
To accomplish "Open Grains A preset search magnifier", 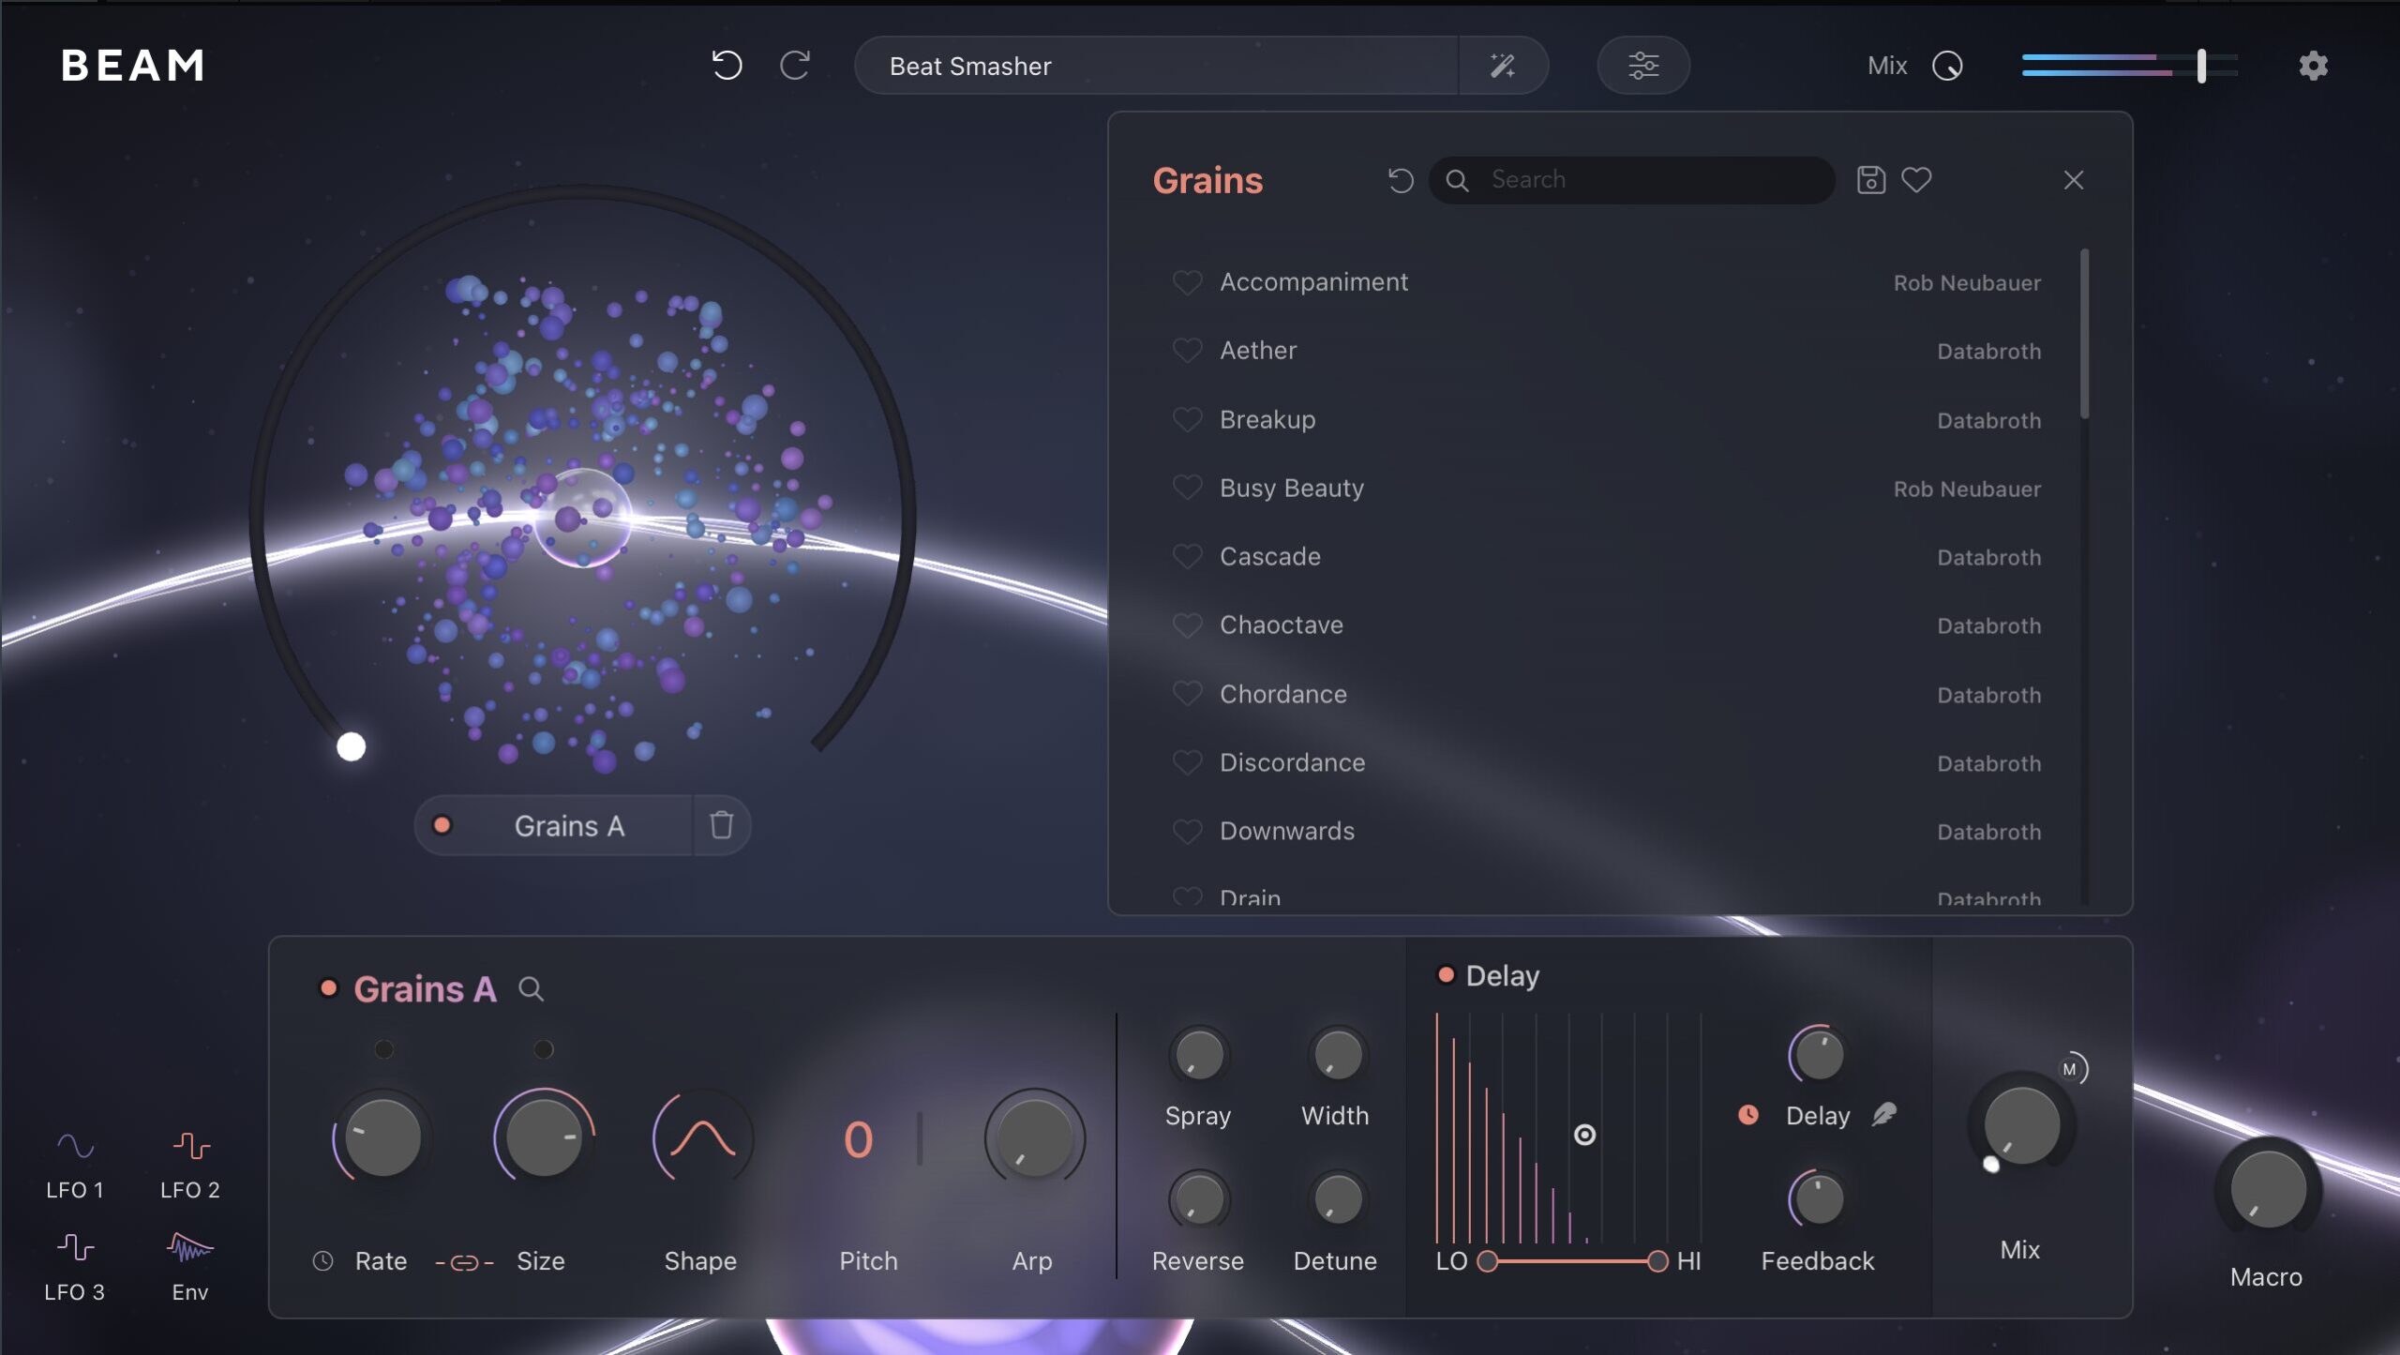I will [x=531, y=988].
